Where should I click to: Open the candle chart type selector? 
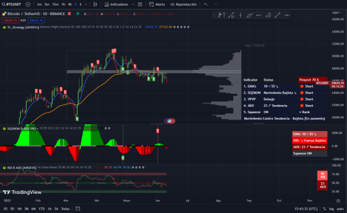[95, 4]
